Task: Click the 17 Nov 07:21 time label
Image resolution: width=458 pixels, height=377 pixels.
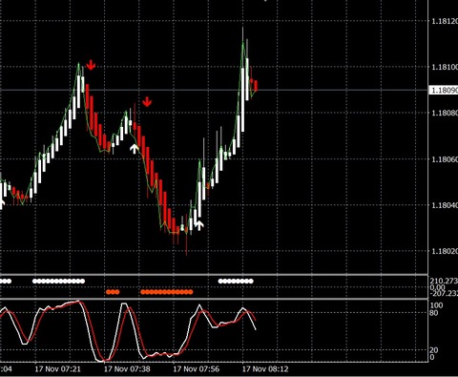Action: point(57,369)
